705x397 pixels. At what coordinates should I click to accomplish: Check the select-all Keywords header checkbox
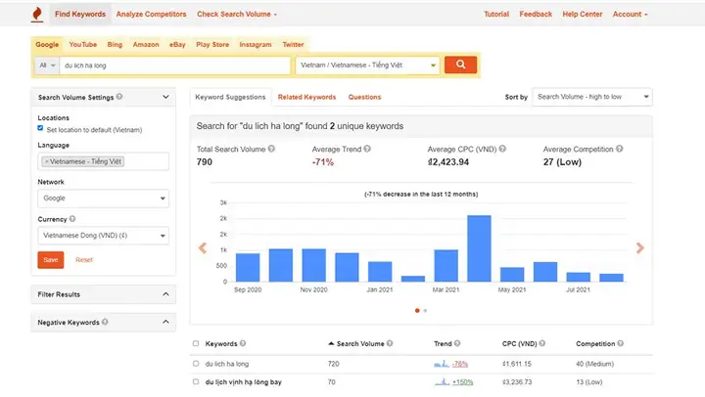(196, 343)
